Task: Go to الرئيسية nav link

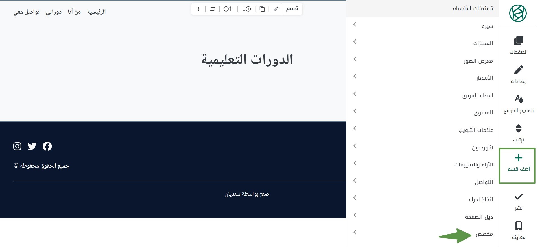Action: coord(97,12)
